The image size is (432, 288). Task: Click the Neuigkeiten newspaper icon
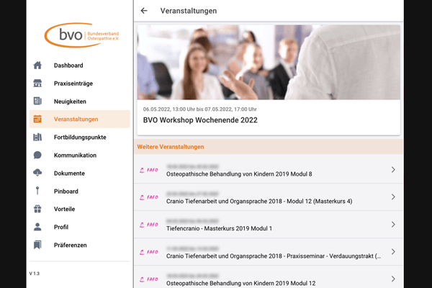pos(37,102)
